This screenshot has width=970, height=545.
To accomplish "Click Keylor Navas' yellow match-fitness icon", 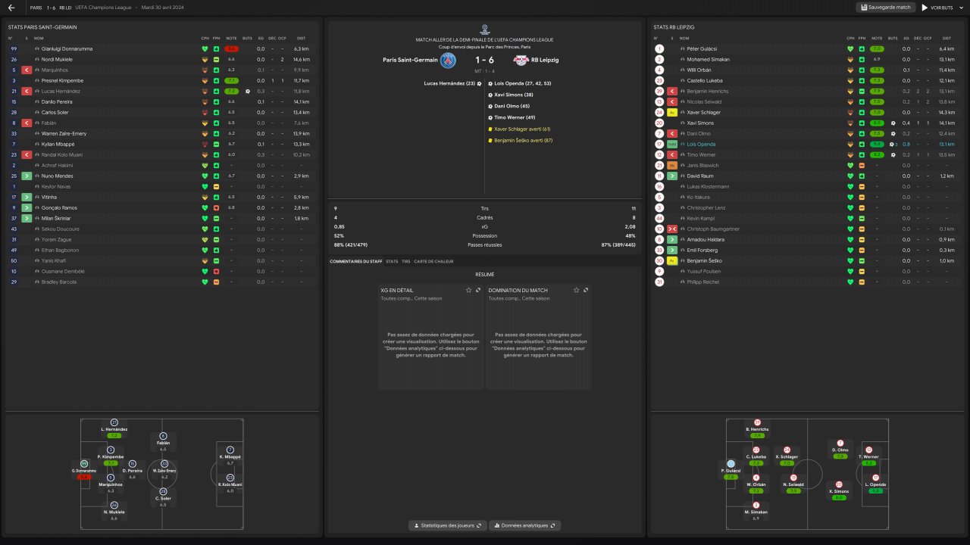I will [x=217, y=186].
